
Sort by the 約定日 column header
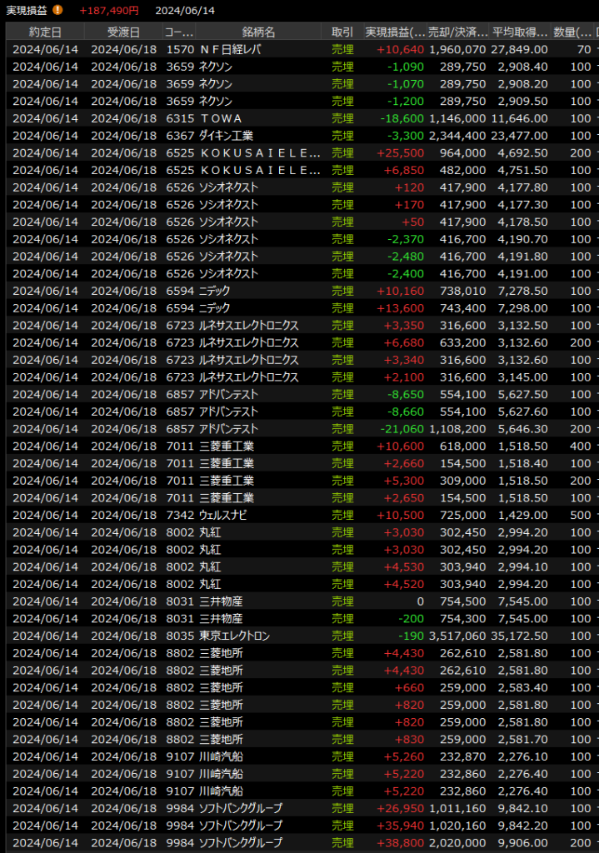pyautogui.click(x=44, y=32)
